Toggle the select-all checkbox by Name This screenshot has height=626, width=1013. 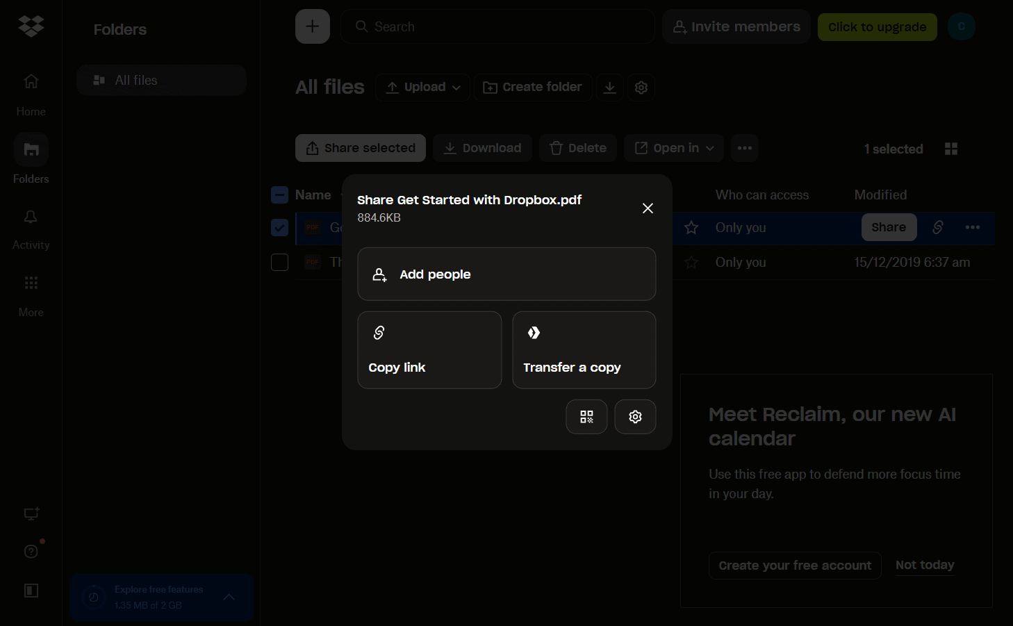279,195
